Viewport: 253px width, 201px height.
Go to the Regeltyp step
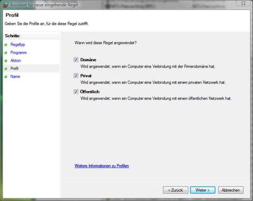tap(18, 44)
